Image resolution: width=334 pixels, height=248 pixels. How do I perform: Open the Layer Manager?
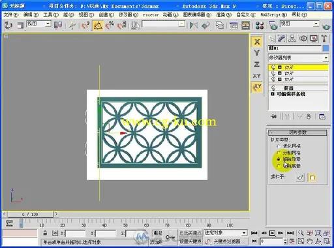(x=220, y=25)
